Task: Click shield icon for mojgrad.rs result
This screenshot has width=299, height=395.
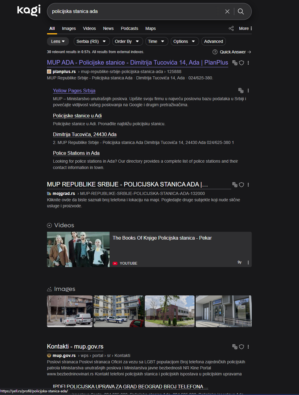Action: (241, 185)
